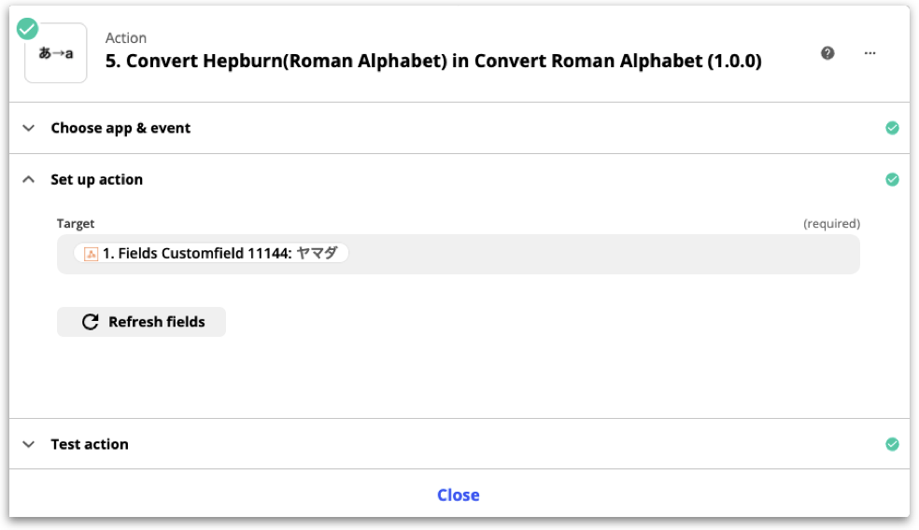Click the green check beside Choose app & event
This screenshot has width=919, height=530.
[892, 128]
